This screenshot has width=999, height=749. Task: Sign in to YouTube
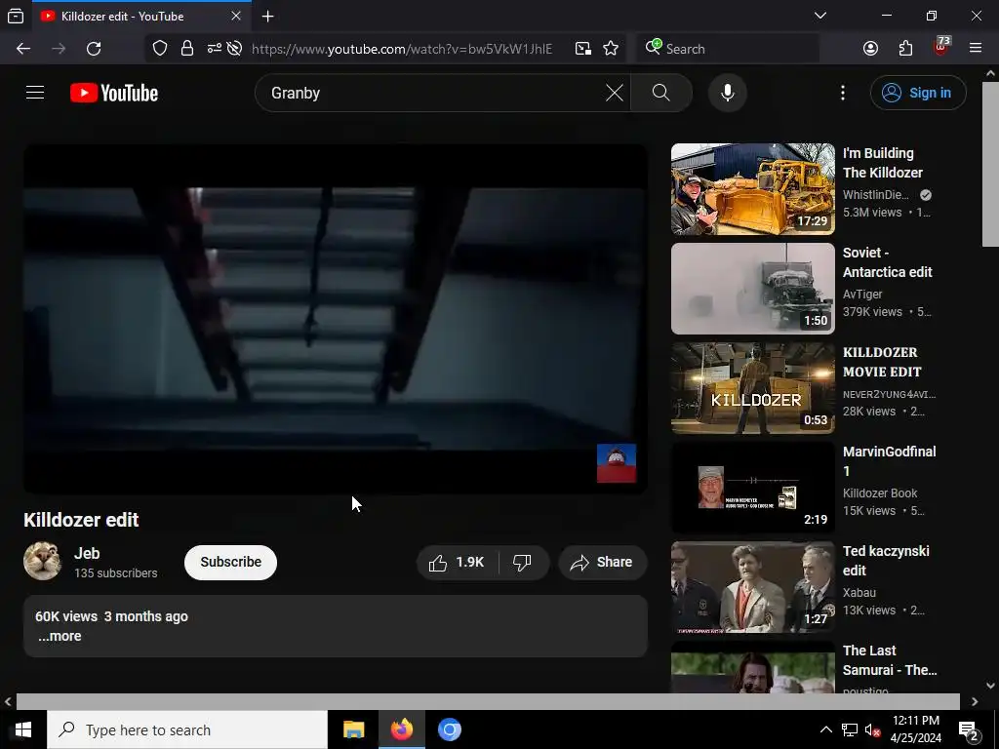(x=917, y=93)
